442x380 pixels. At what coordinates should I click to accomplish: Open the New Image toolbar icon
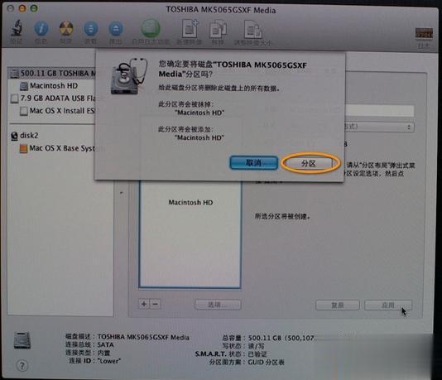point(190,28)
